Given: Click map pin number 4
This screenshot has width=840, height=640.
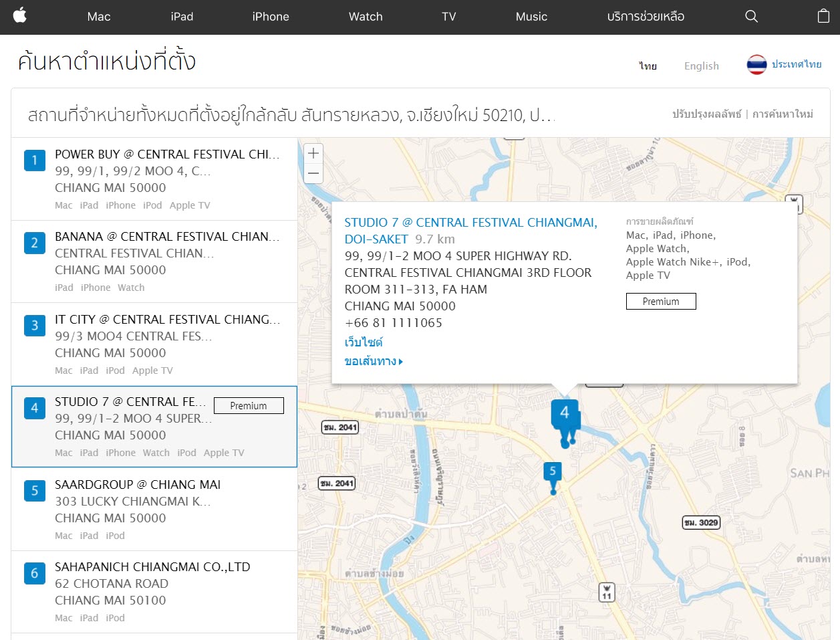Looking at the screenshot, I should click(565, 413).
